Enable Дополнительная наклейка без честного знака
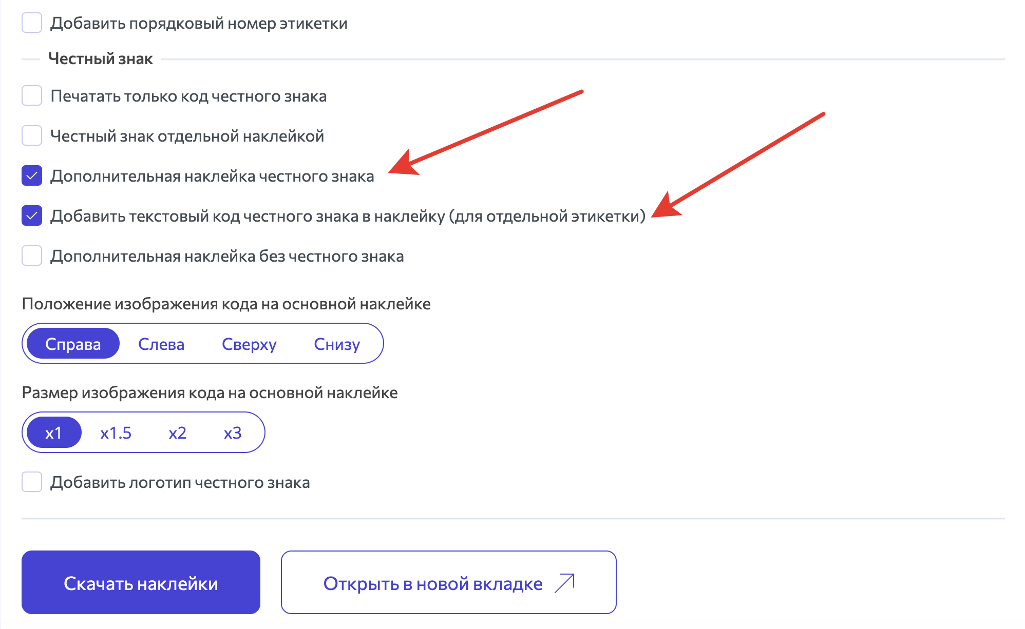1025x629 pixels. pos(32,256)
